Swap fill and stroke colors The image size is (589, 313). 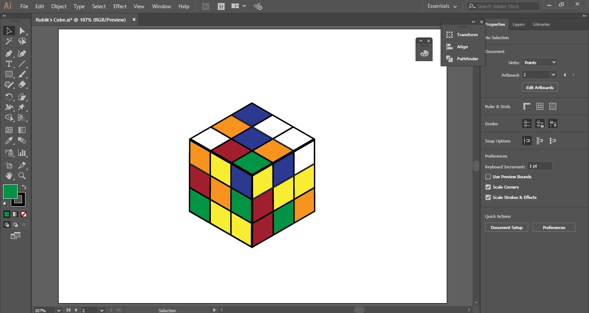[x=24, y=187]
